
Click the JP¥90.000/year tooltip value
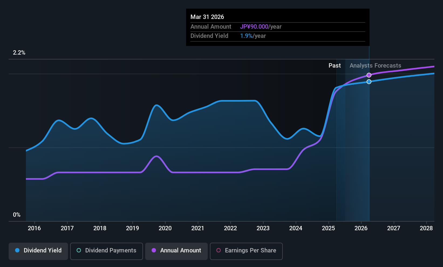coord(261,27)
